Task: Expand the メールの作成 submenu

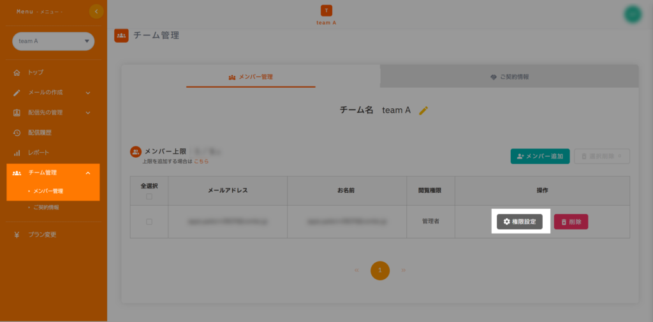Action: pyautogui.click(x=87, y=93)
